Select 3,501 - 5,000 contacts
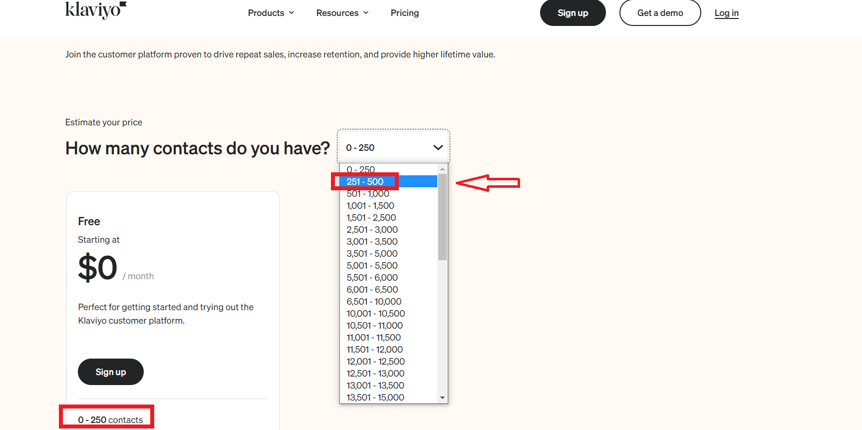 click(388, 254)
